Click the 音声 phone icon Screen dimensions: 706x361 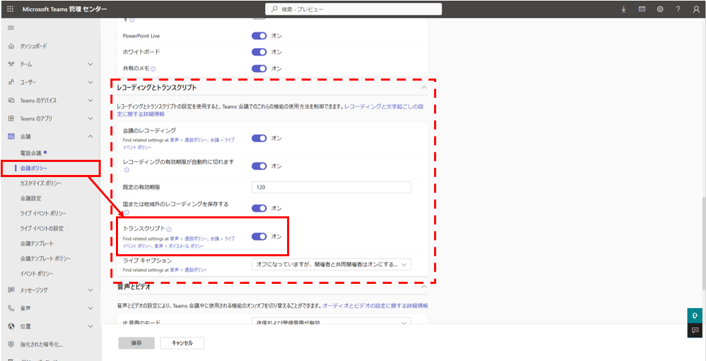pos(11,309)
